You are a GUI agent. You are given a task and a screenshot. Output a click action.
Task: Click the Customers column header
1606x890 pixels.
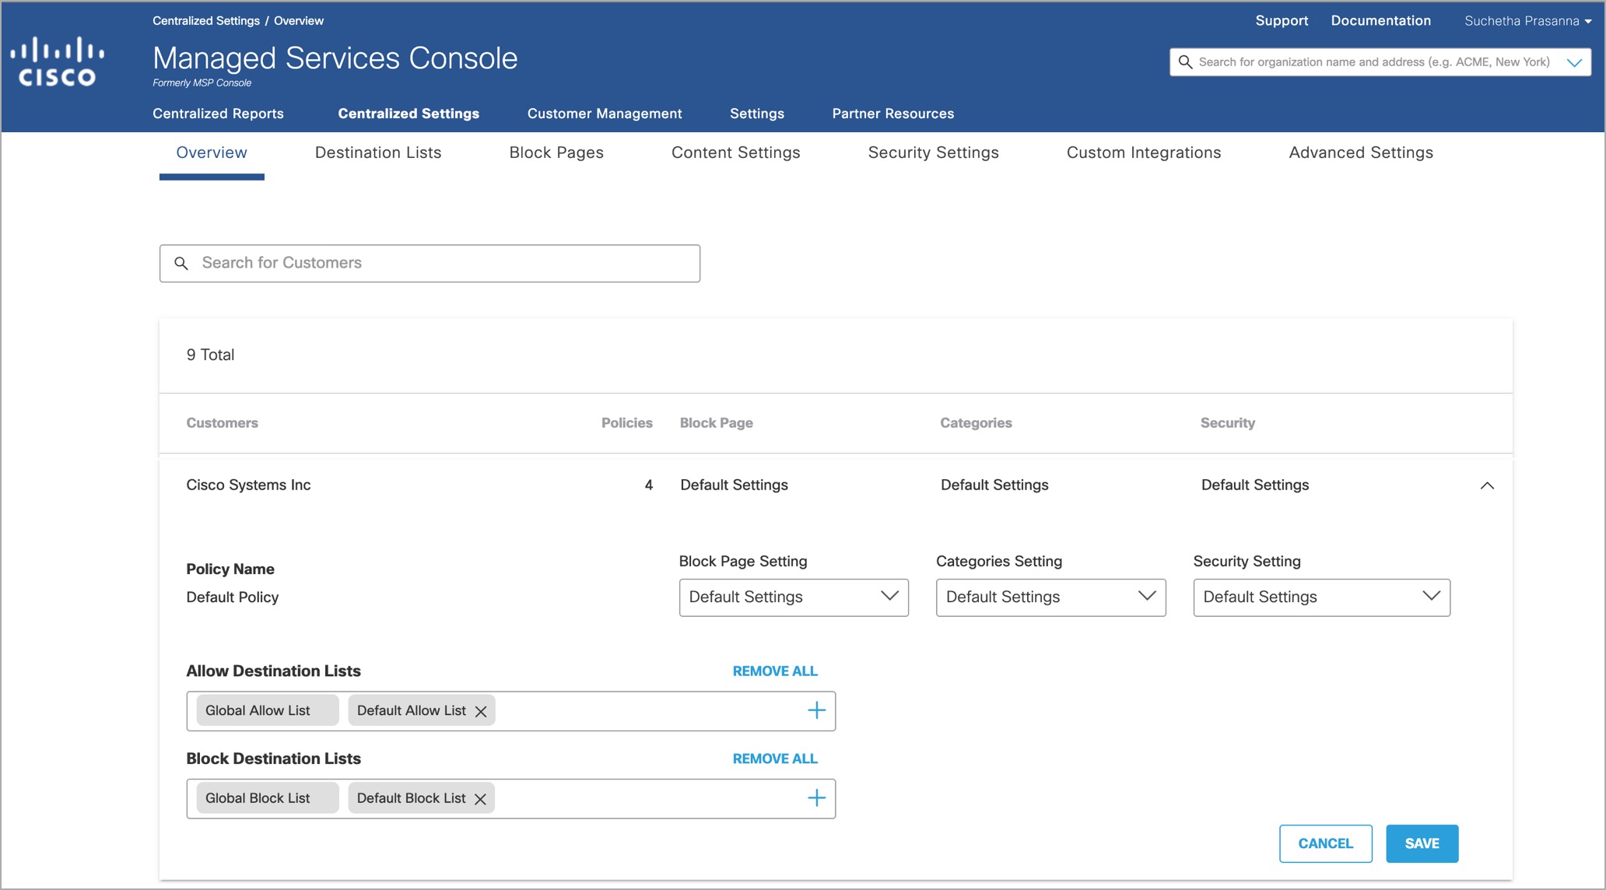pos(223,423)
